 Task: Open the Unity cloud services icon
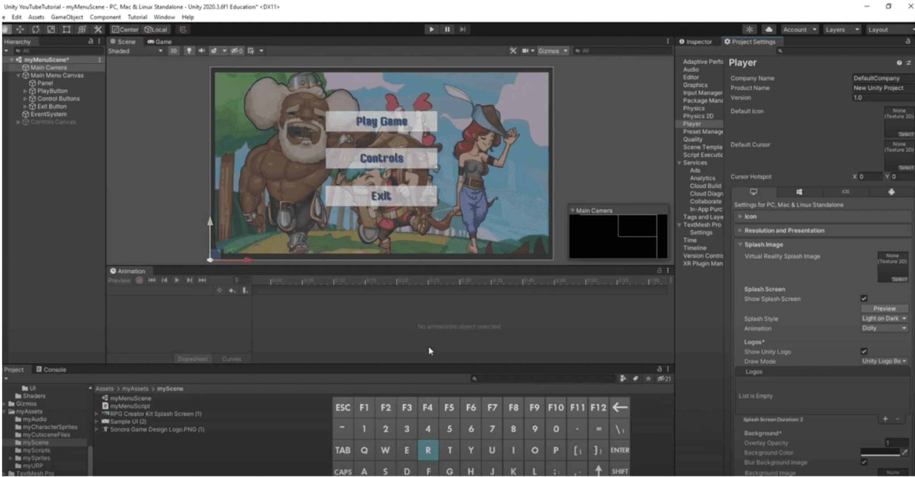tap(769, 29)
